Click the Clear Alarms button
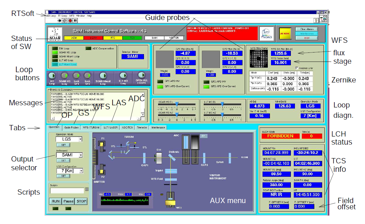 pos(307,29)
